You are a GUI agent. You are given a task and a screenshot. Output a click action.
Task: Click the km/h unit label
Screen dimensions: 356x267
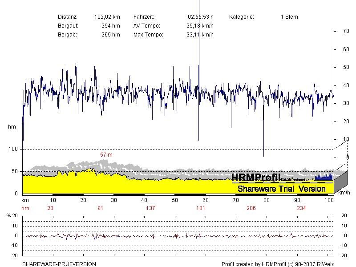tap(344, 194)
